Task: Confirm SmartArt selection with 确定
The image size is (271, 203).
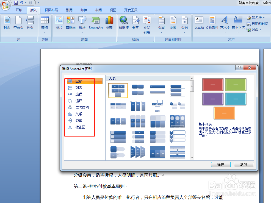Action: click(221, 164)
